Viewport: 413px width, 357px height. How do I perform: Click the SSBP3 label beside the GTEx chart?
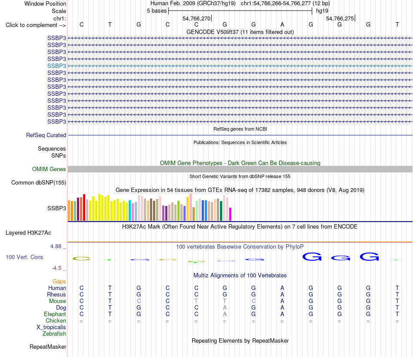[57, 208]
